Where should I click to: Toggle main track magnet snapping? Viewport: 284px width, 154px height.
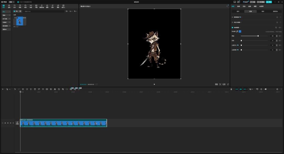point(237,89)
